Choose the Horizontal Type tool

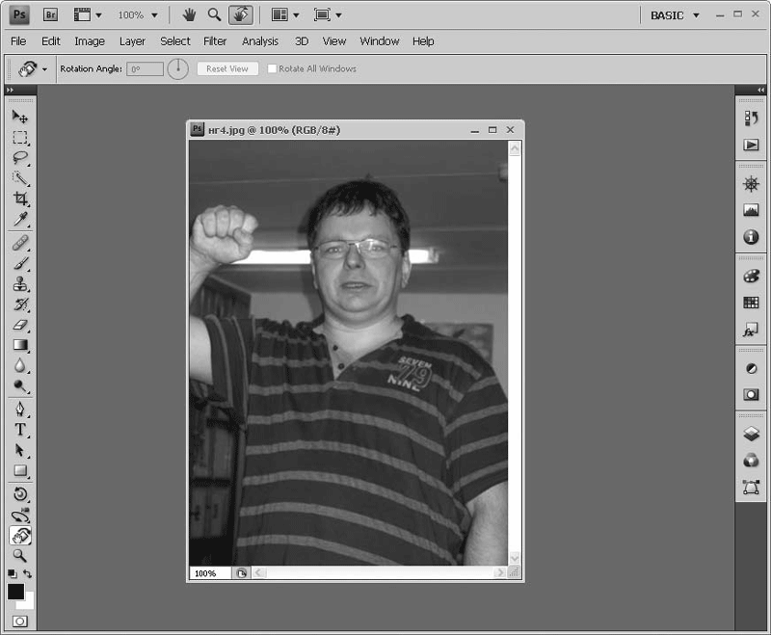click(x=19, y=430)
